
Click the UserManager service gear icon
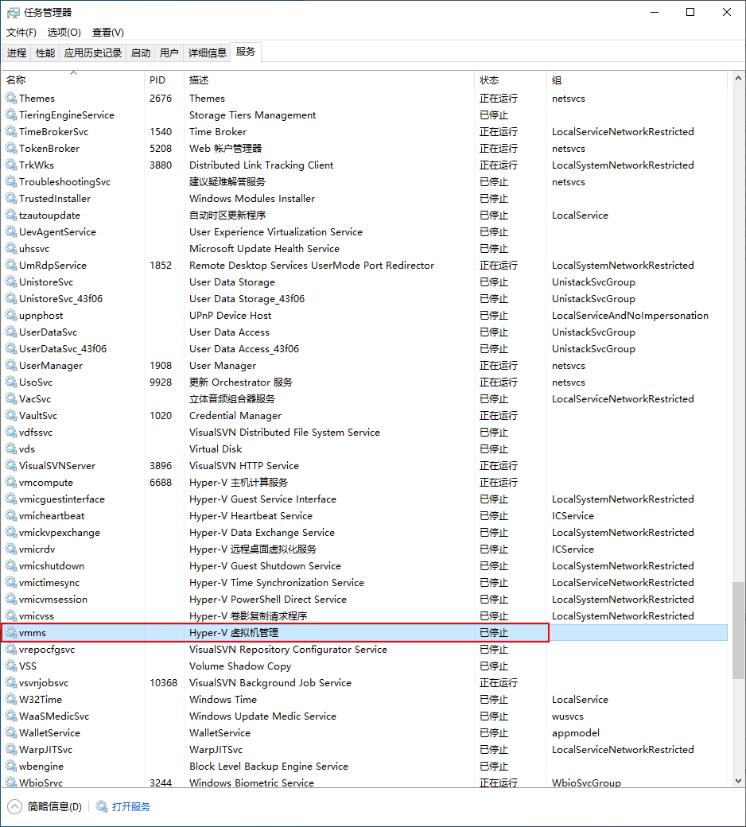click(10, 365)
